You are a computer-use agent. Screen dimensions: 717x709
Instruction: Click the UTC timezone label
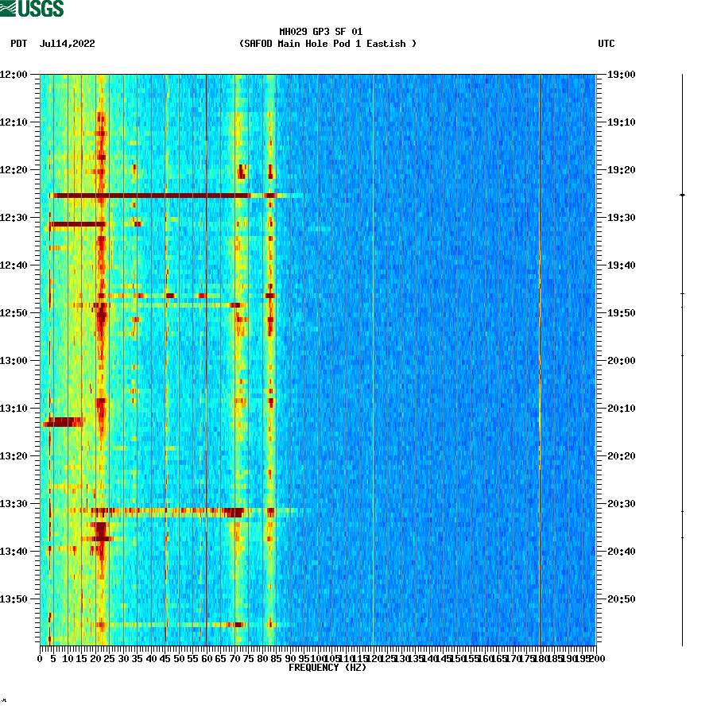click(x=607, y=45)
